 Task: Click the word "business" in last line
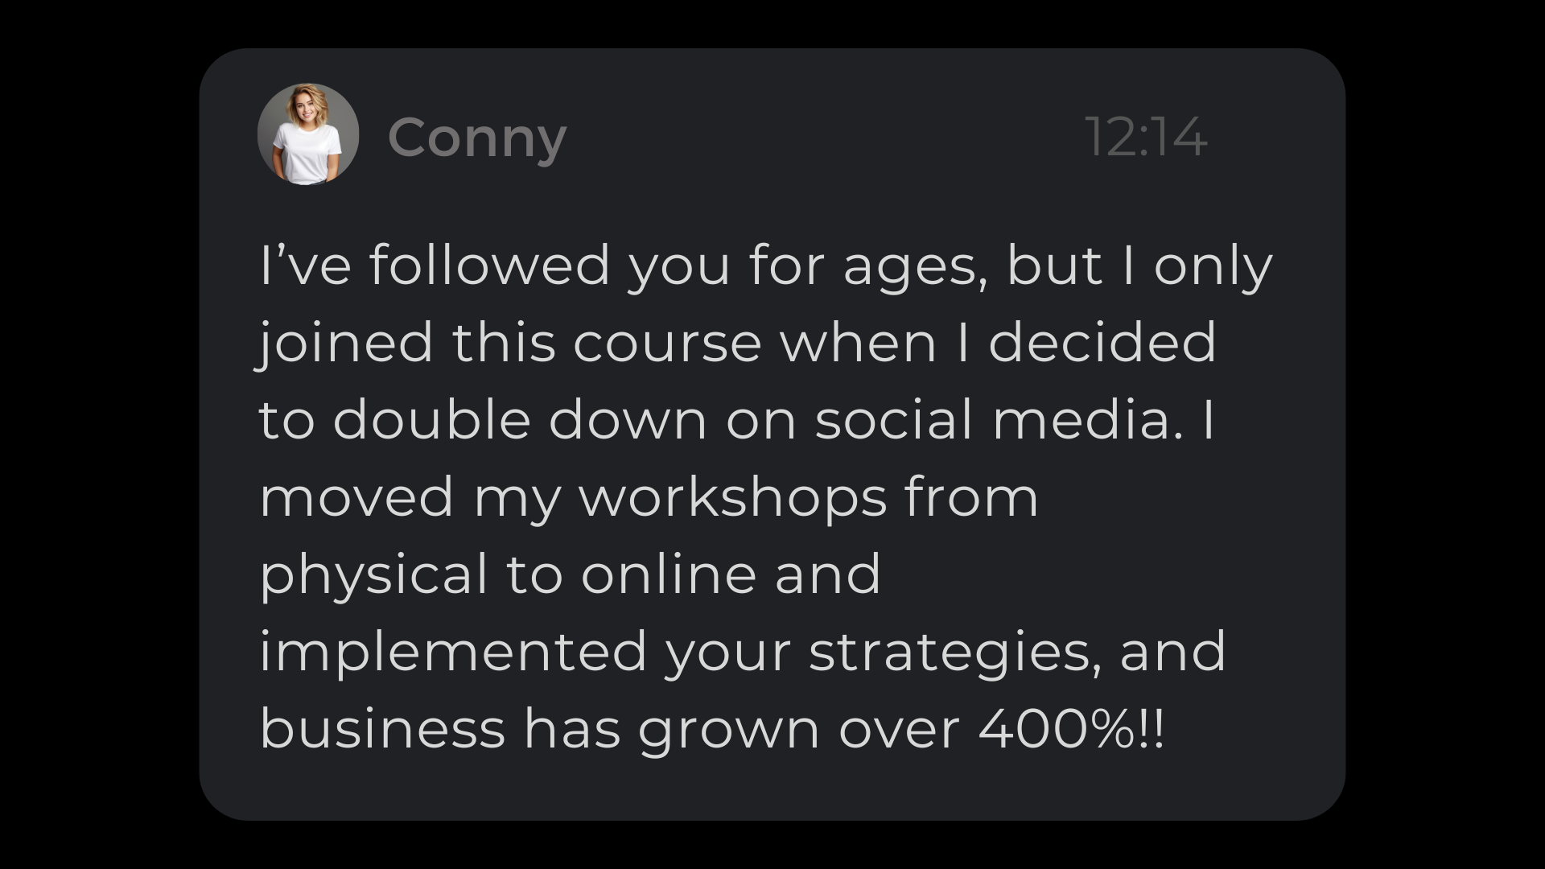382,730
